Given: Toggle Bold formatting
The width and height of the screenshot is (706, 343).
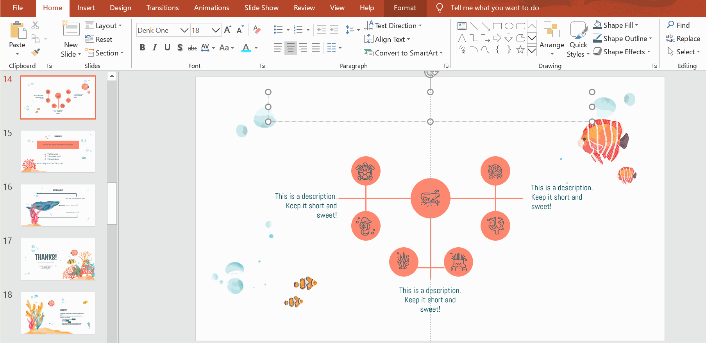Looking at the screenshot, I should tap(142, 48).
